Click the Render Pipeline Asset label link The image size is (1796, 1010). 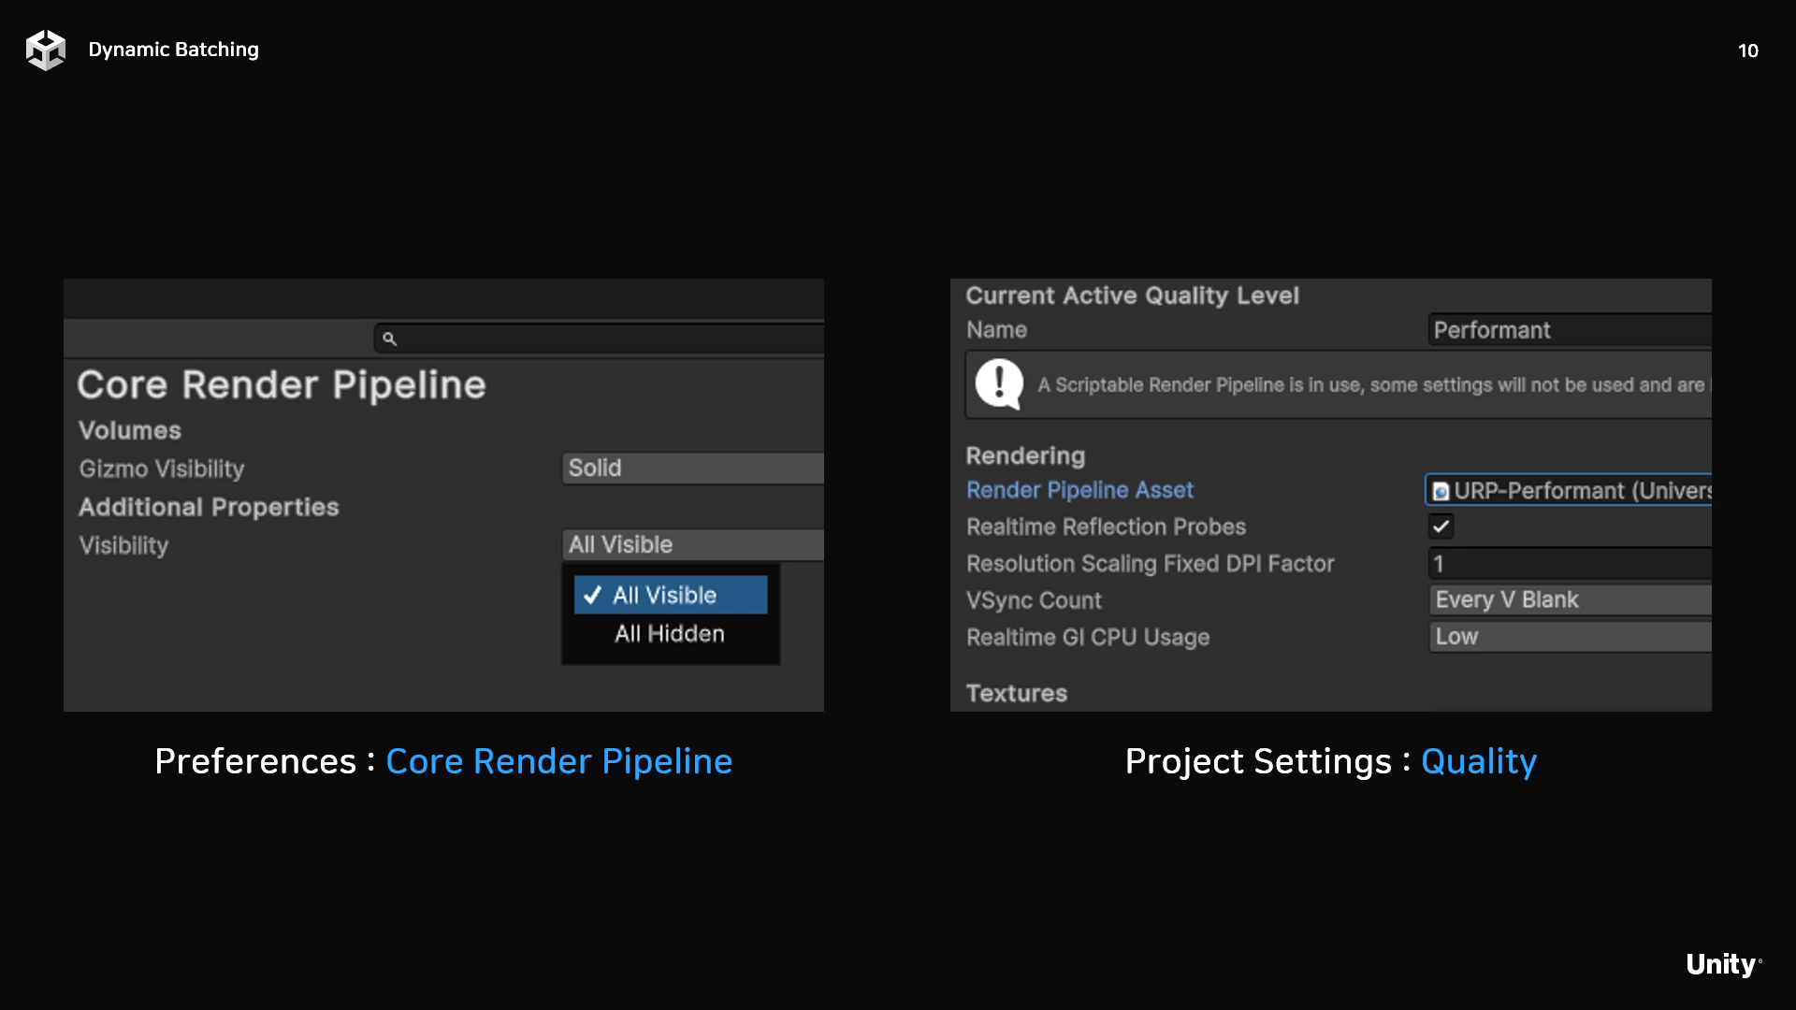1079,490
